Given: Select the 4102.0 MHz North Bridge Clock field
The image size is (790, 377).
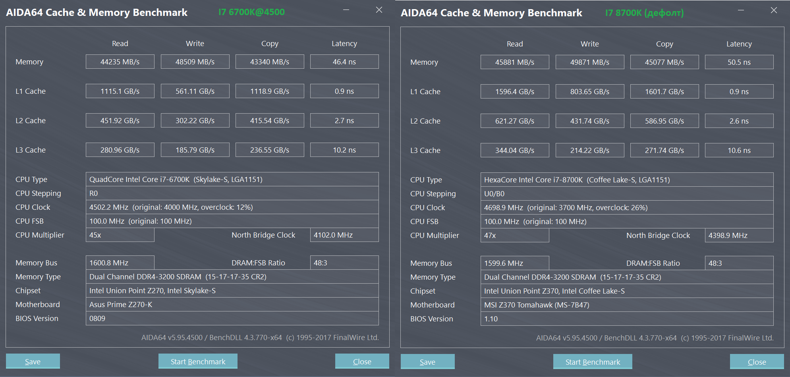Looking at the screenshot, I should (x=344, y=235).
